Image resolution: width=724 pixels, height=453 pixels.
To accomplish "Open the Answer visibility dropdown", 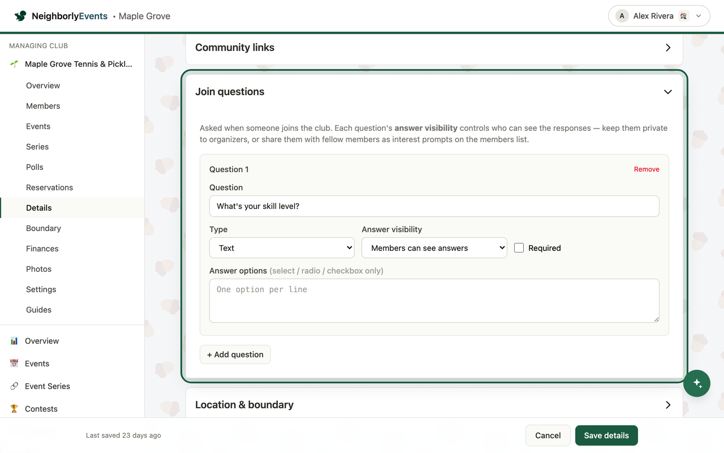I will [x=434, y=248].
